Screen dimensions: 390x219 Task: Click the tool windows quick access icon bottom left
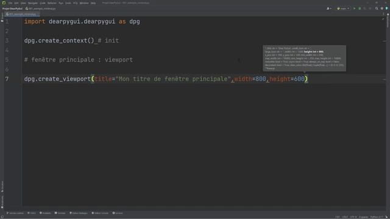point(2,217)
